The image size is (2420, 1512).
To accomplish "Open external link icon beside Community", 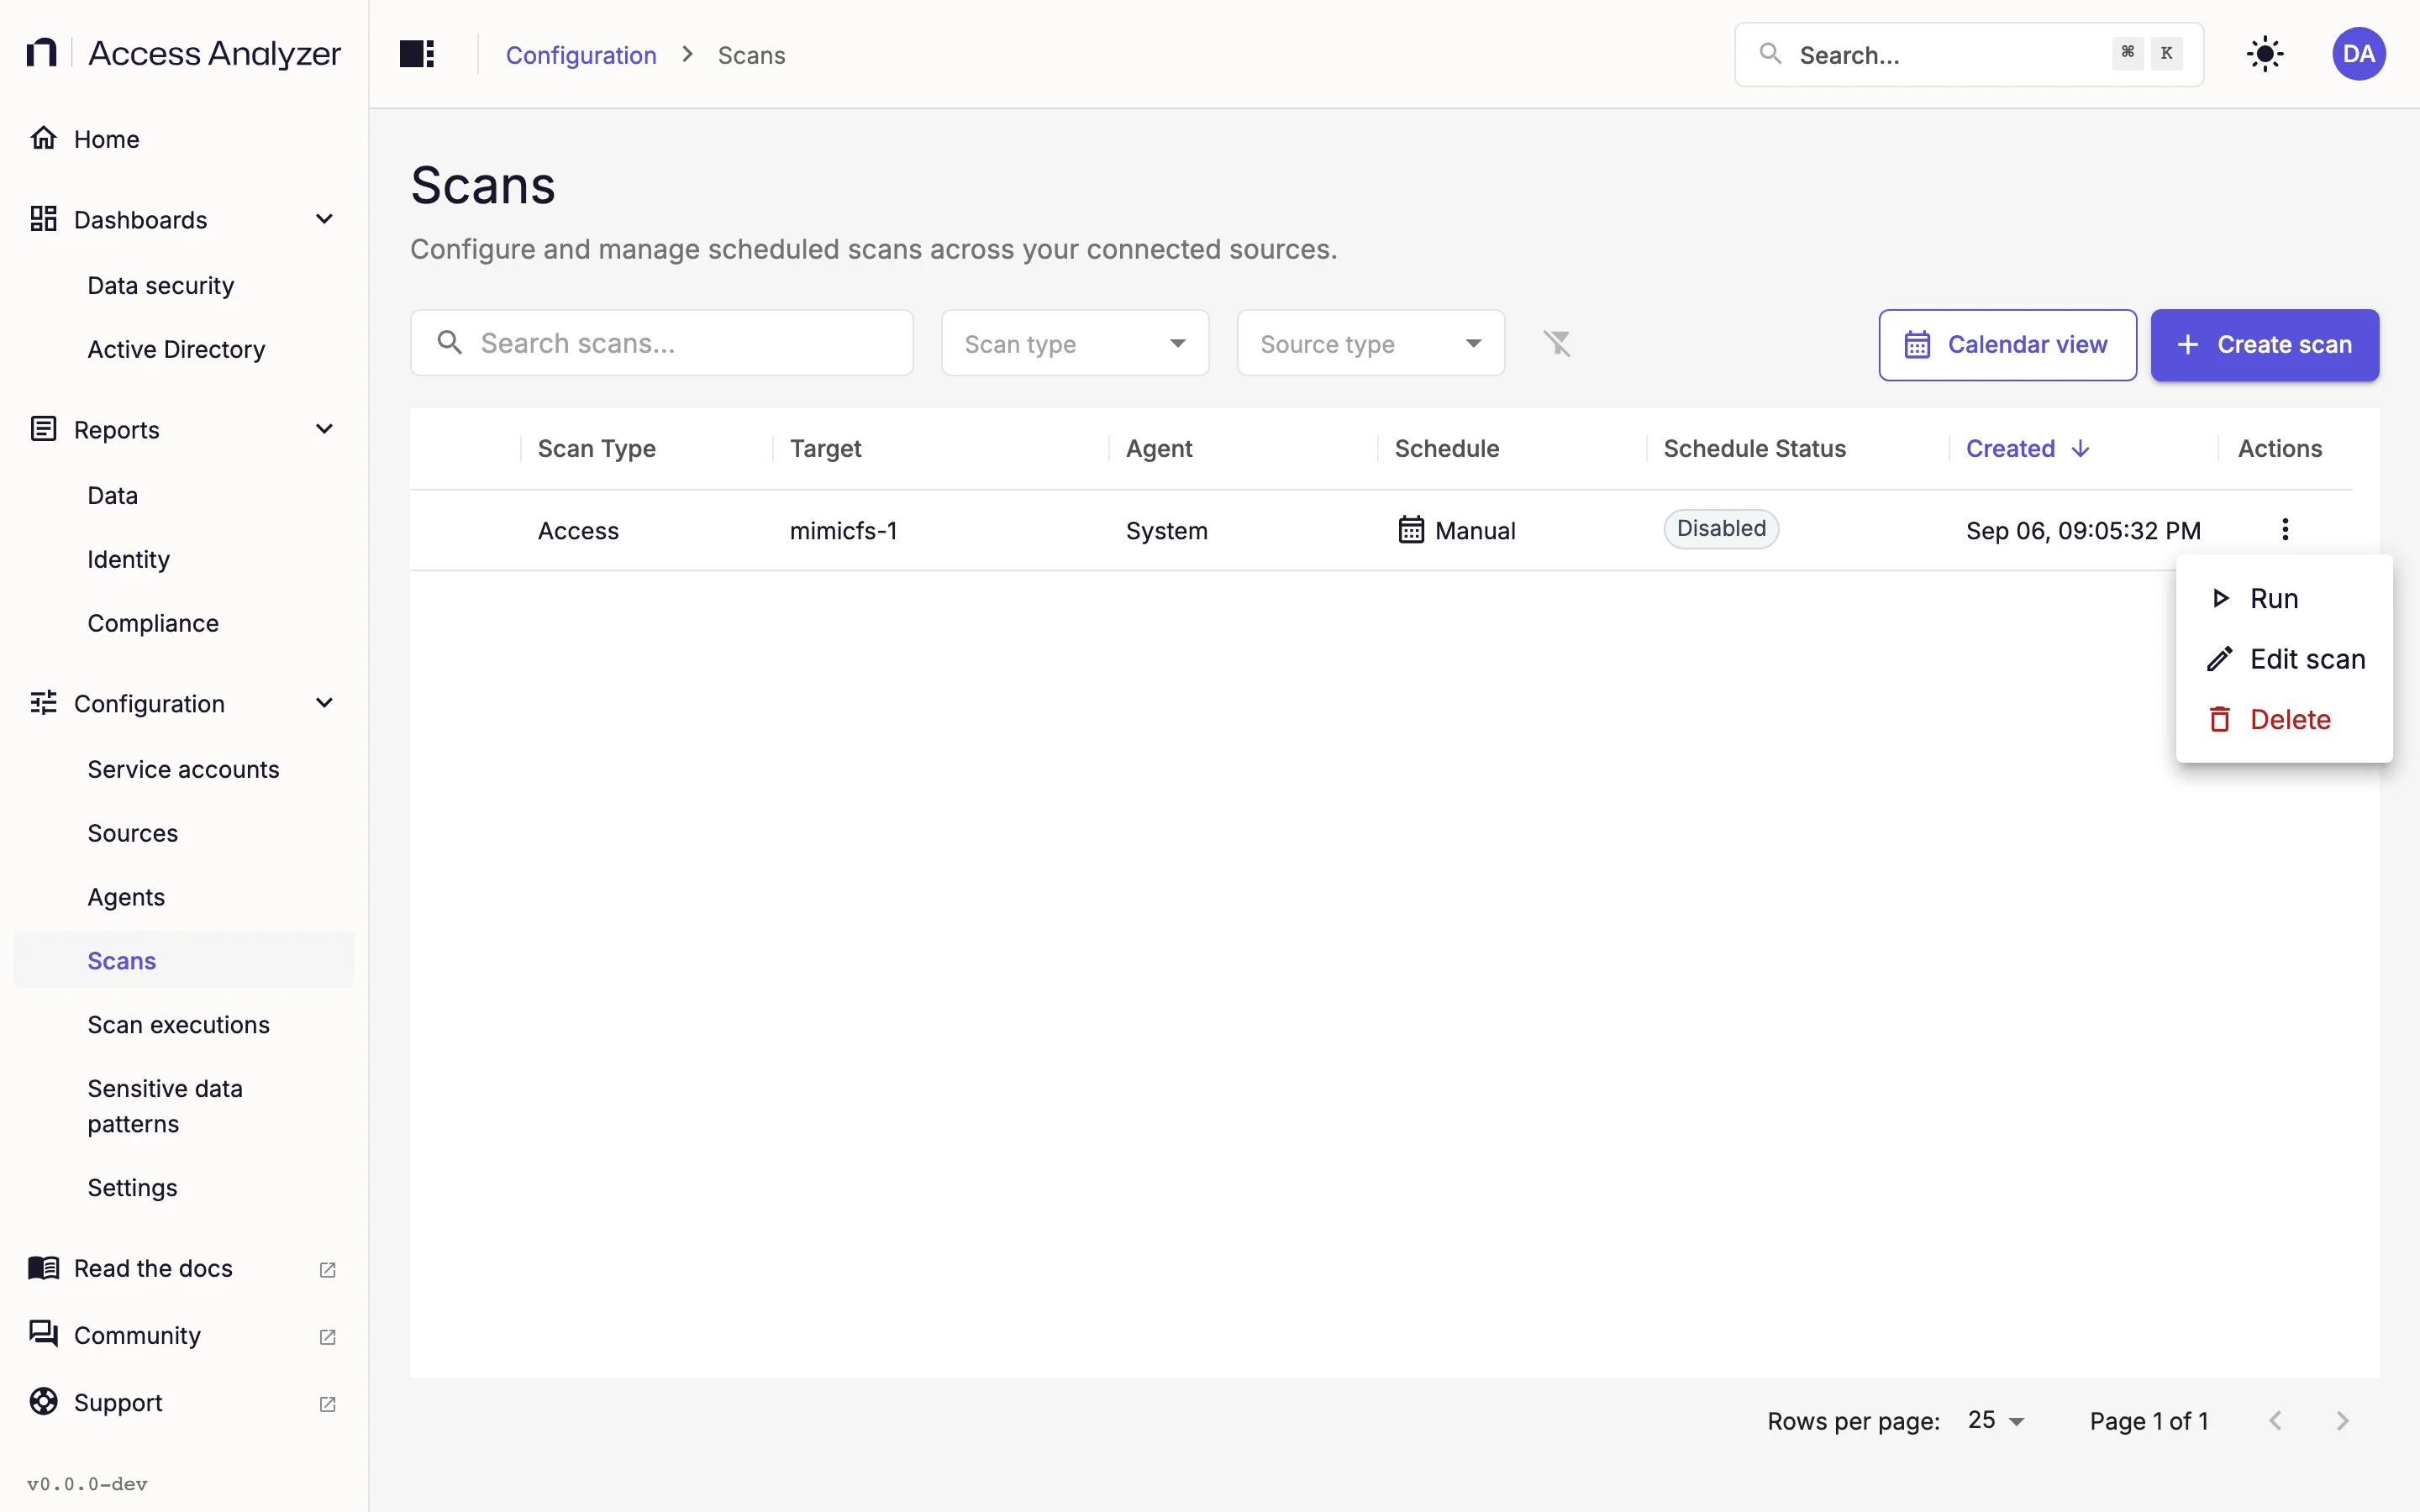I will click(x=327, y=1336).
